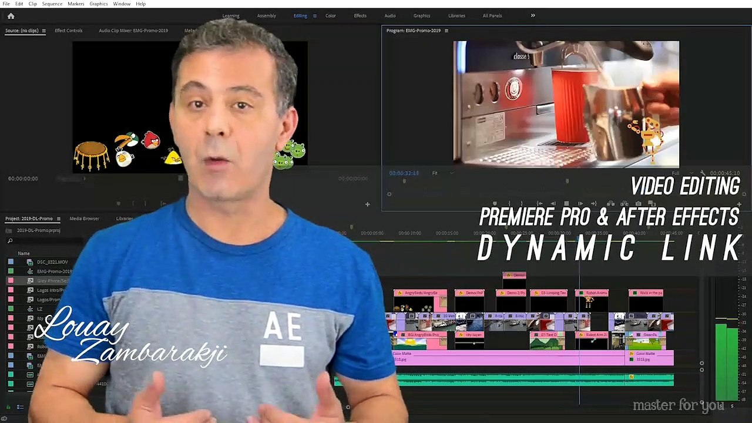752x423 pixels.
Task: Open Program monitor settings wrench
Action: [x=702, y=173]
